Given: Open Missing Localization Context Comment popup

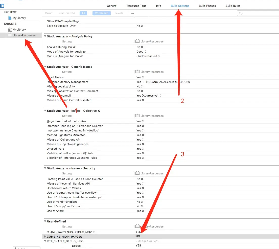Looking at the screenshot, I should pos(139,91).
